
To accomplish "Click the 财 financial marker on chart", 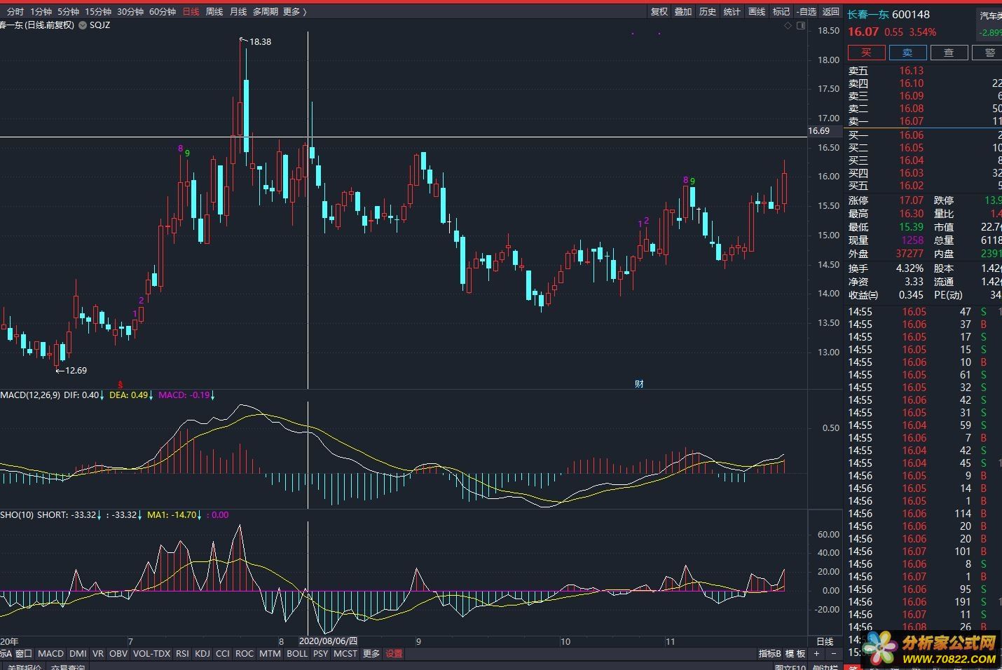I will (639, 383).
